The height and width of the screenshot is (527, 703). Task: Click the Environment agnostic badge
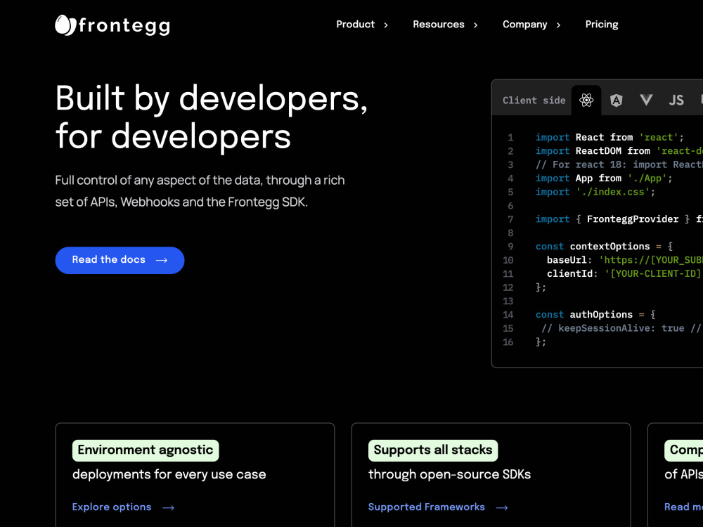point(146,450)
